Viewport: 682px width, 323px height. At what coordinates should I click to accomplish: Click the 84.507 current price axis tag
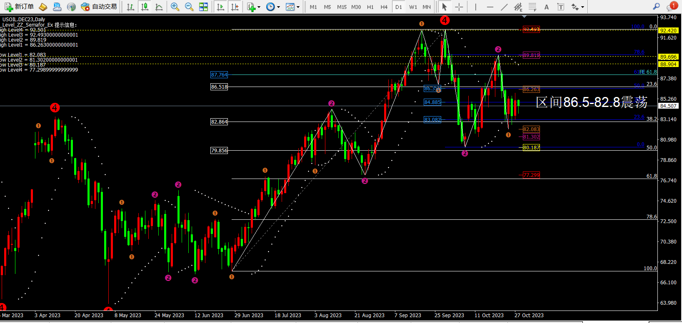[668, 106]
